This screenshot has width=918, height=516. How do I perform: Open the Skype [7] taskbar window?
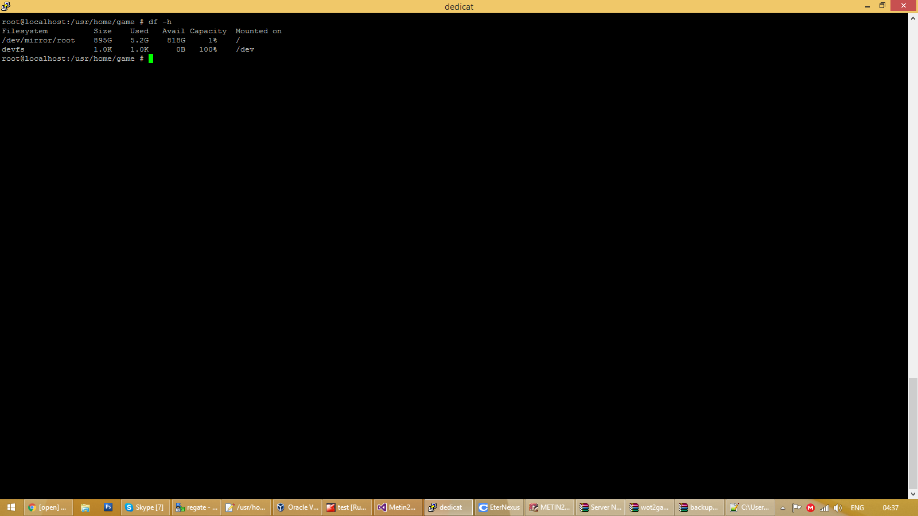click(145, 507)
